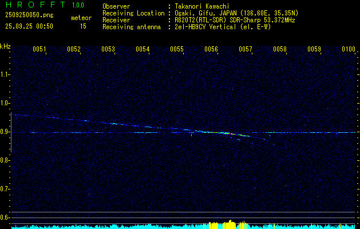The height and width of the screenshot is (229, 360).
Task: Click the 0059 time marker
Action: (314, 50)
